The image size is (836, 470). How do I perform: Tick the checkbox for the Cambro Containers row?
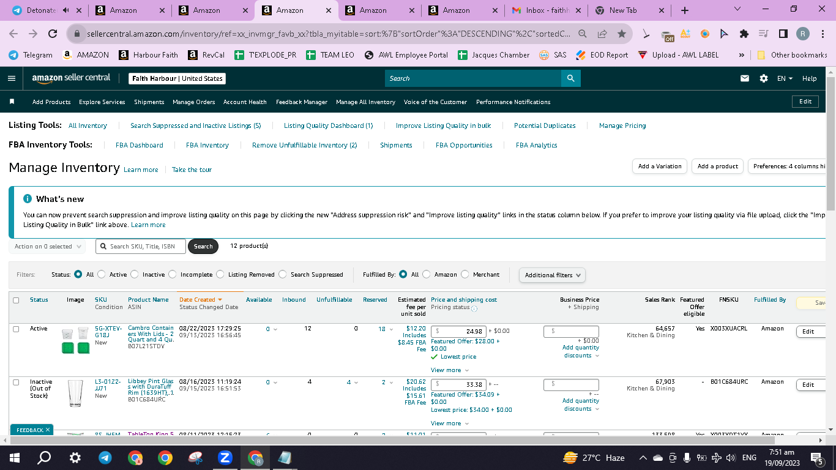(x=16, y=329)
